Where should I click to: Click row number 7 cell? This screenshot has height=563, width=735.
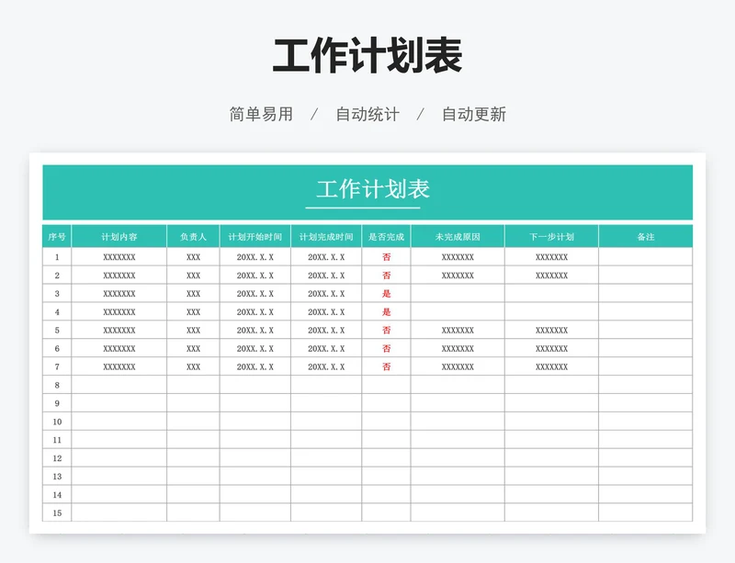pyautogui.click(x=57, y=366)
